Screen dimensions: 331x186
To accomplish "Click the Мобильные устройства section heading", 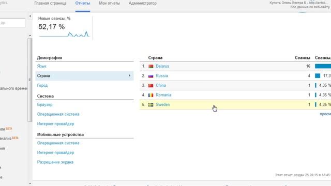I will pos(61,134).
